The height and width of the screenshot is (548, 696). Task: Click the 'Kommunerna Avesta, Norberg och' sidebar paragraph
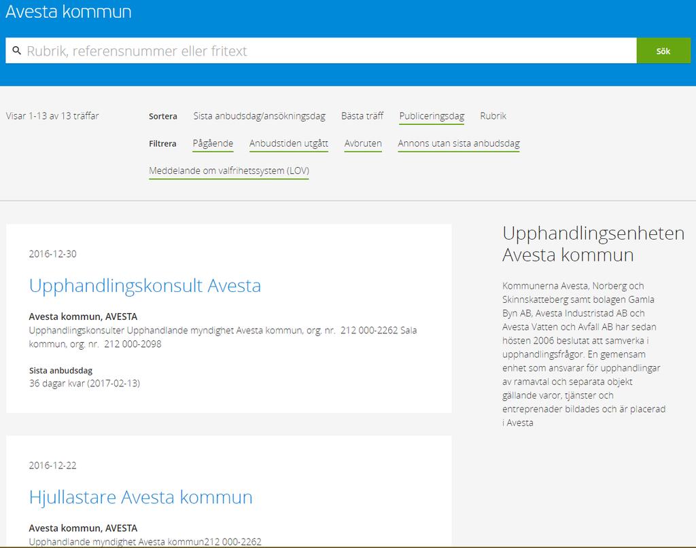pos(584,354)
